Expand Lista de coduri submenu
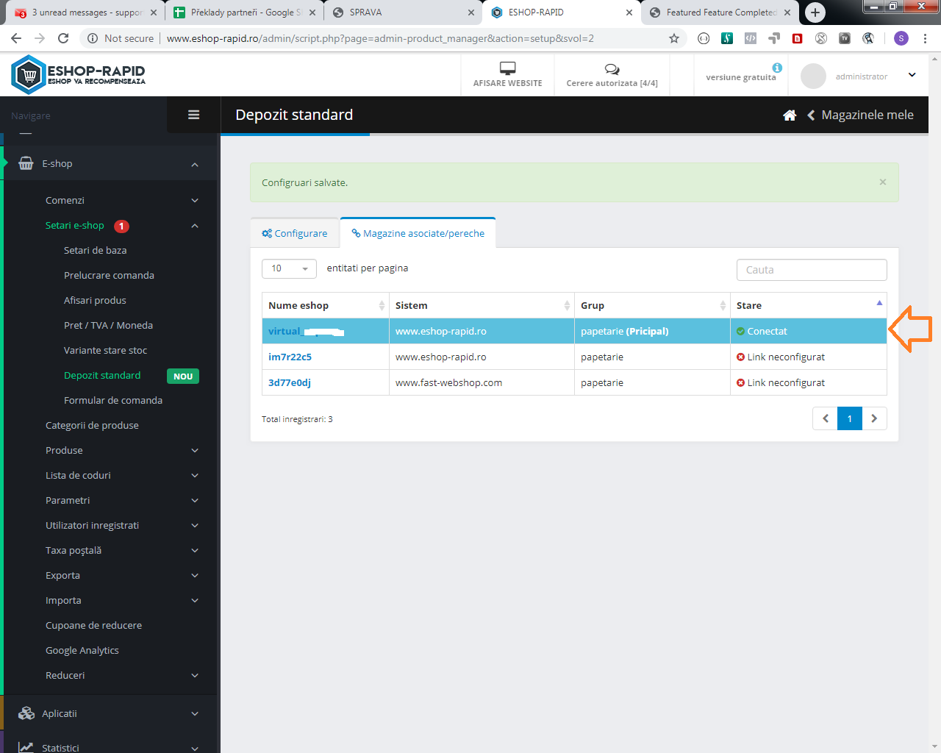Screen dimensions: 941x753 (x=195, y=475)
